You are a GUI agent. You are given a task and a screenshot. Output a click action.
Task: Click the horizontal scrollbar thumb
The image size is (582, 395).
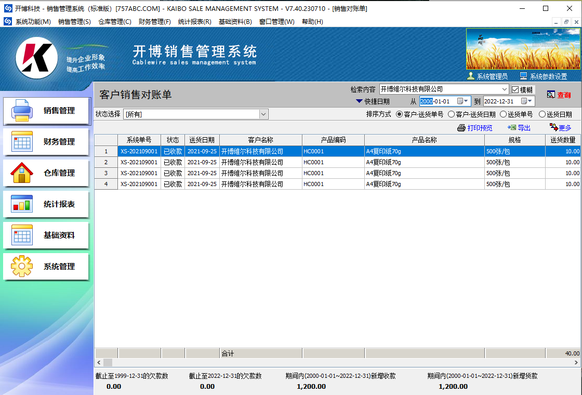pos(108,362)
